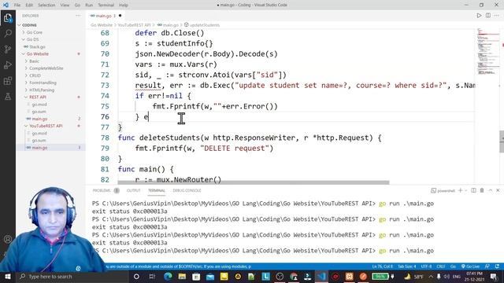This screenshot has height=283, width=504.
Task: Expand the CompleteWebSite folder
Action: click(46, 68)
